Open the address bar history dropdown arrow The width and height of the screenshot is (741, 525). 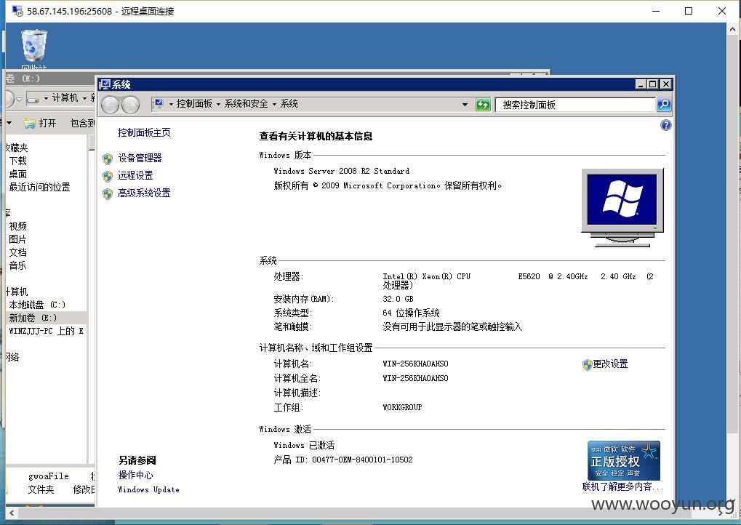coord(465,105)
